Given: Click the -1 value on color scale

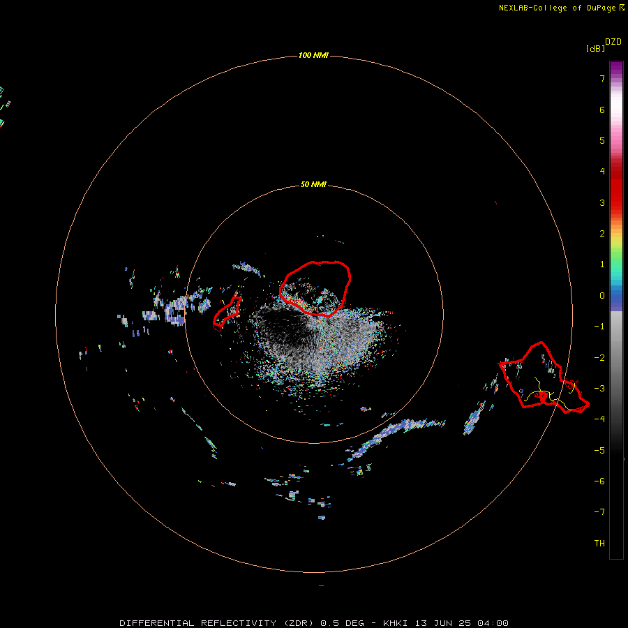Looking at the screenshot, I should [599, 327].
